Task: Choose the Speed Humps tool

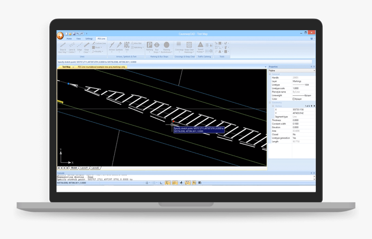Action: click(200, 46)
